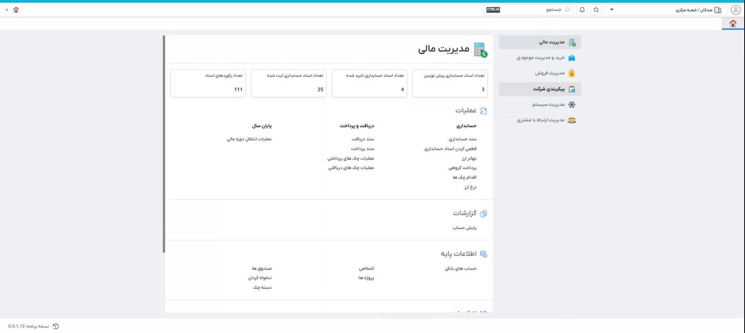Open the user profile icon

pos(735,10)
